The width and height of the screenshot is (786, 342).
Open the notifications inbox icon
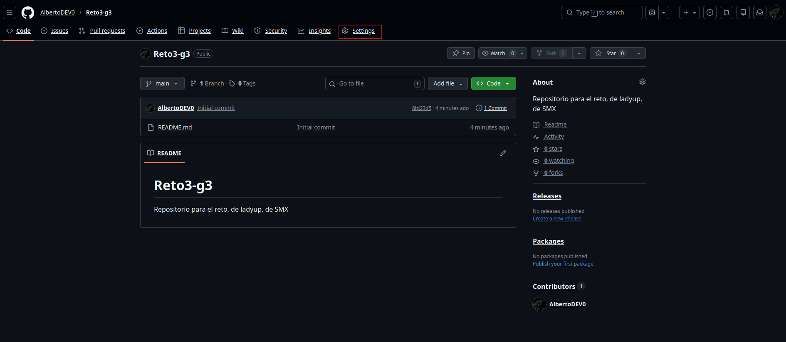(760, 12)
